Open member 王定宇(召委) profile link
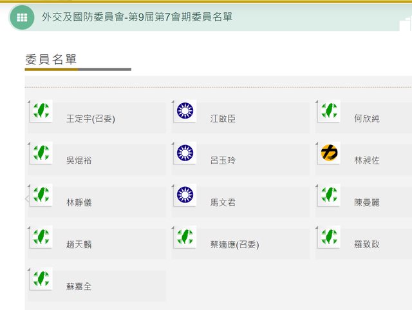The height and width of the screenshot is (310, 412). (91, 119)
